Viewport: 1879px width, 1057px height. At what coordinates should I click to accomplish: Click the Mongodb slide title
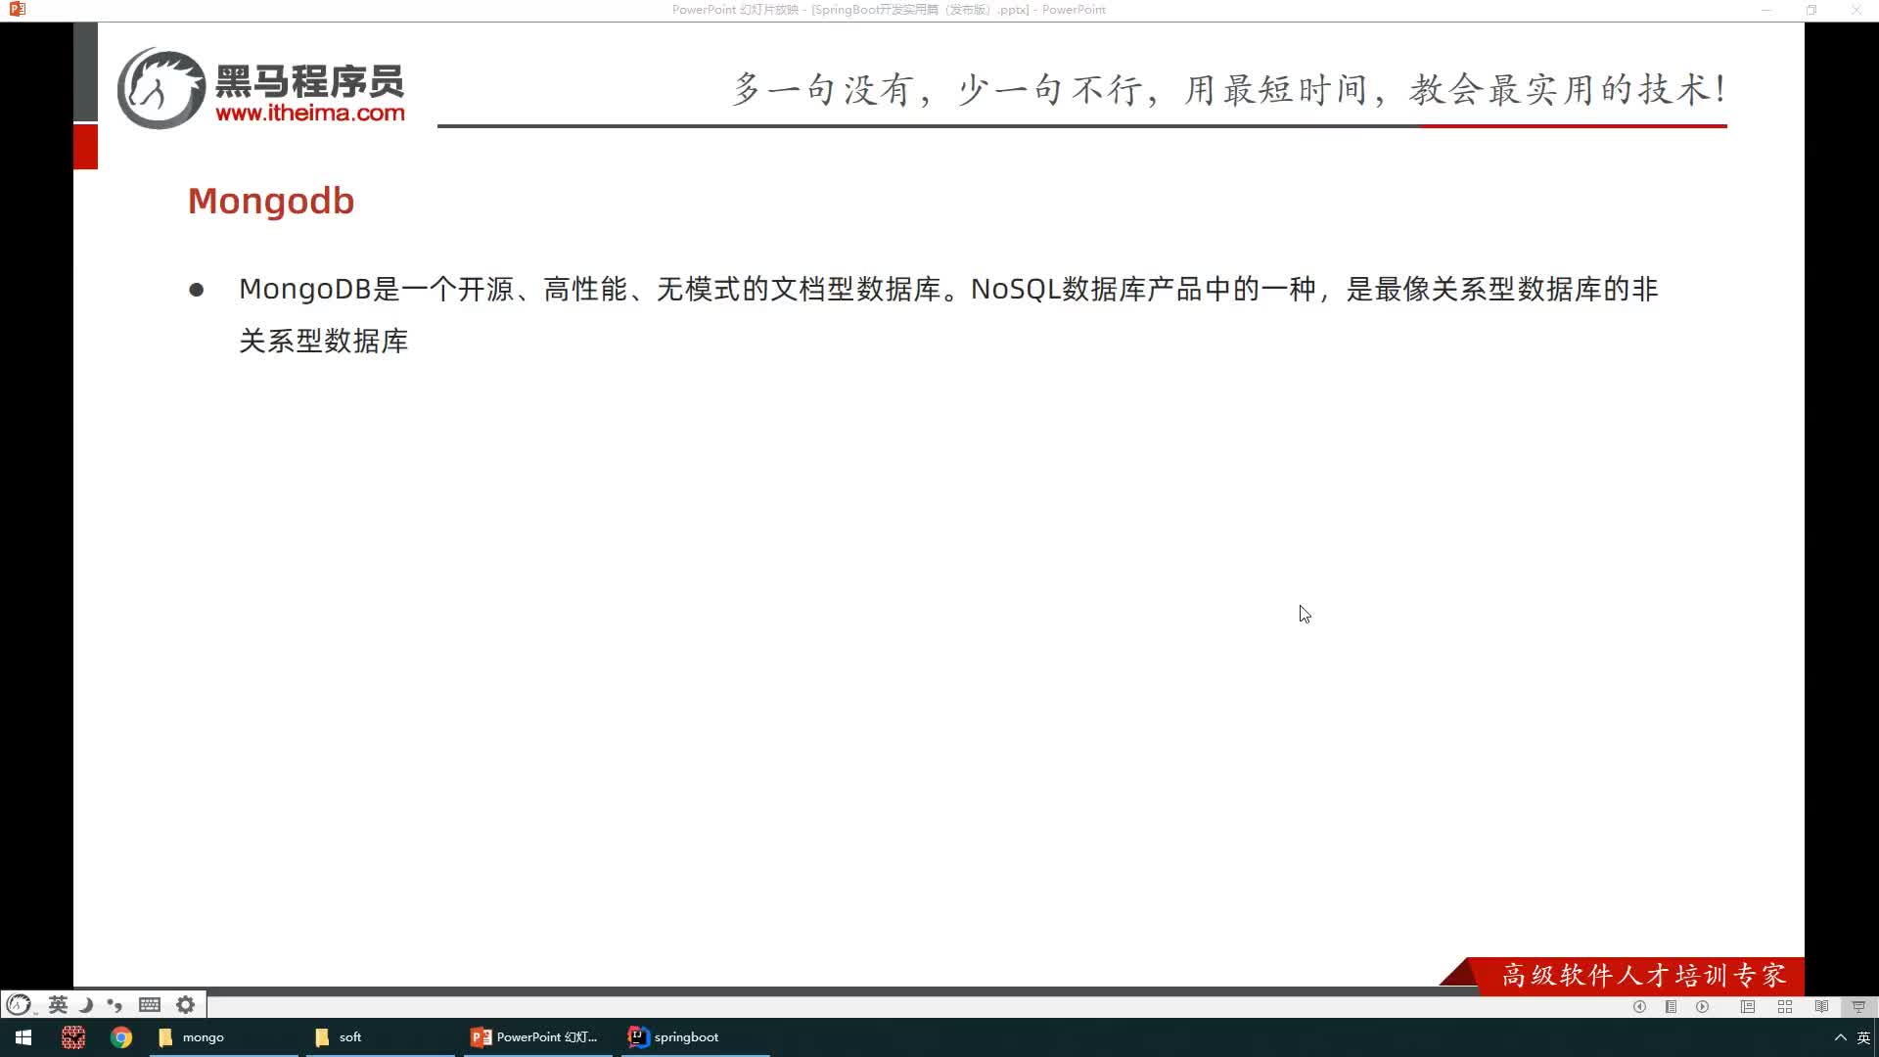click(x=271, y=201)
